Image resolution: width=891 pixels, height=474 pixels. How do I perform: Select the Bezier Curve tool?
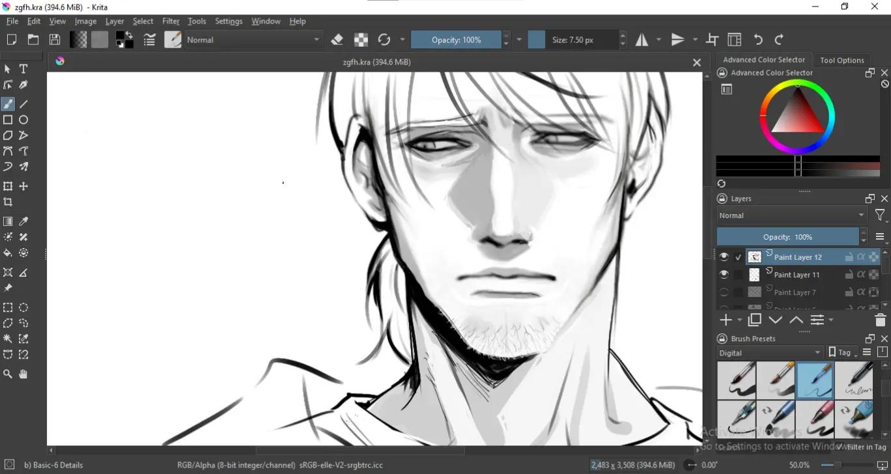8,151
